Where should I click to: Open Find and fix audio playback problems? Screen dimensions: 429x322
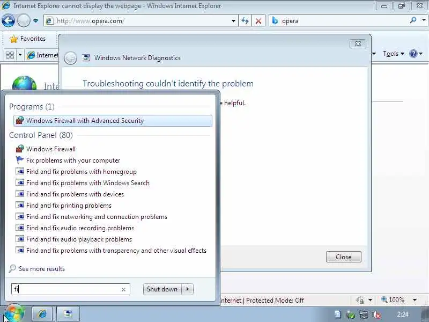[74, 239]
